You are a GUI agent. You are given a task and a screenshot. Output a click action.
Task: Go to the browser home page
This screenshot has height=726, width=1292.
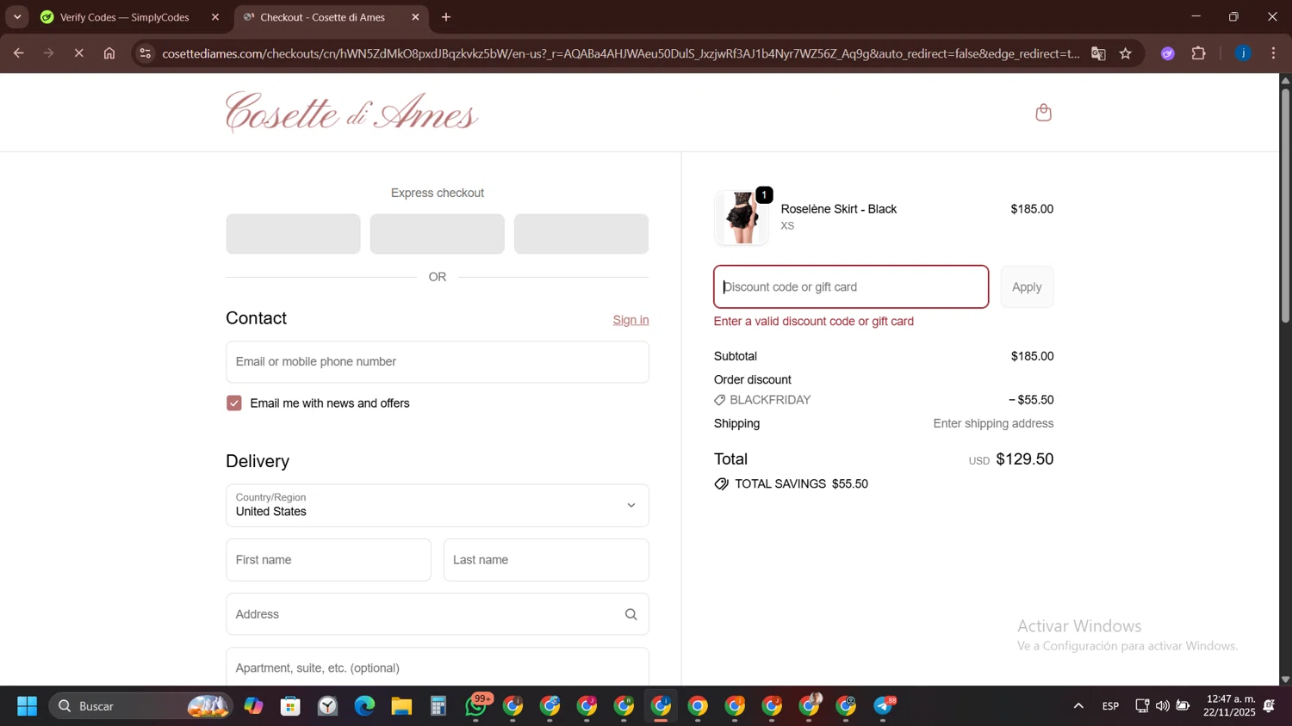click(x=109, y=53)
